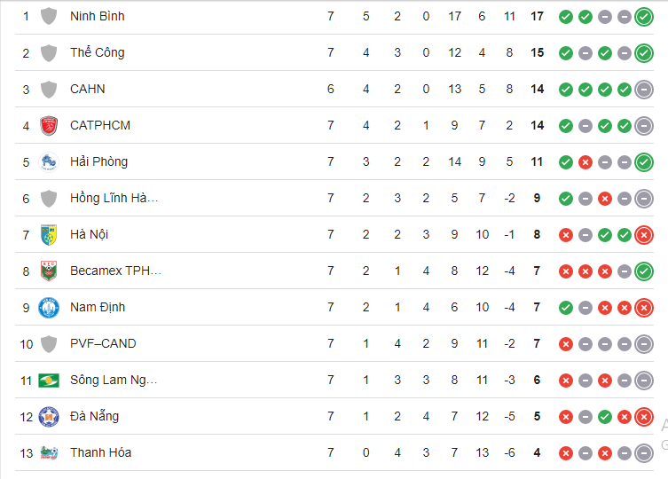Click the Hải Phòng club logo
Image resolution: width=668 pixels, height=479 pixels.
[x=49, y=161]
